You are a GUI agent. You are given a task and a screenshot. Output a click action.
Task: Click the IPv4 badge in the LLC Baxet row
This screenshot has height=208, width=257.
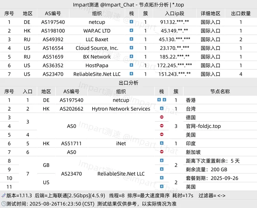click(132, 39)
